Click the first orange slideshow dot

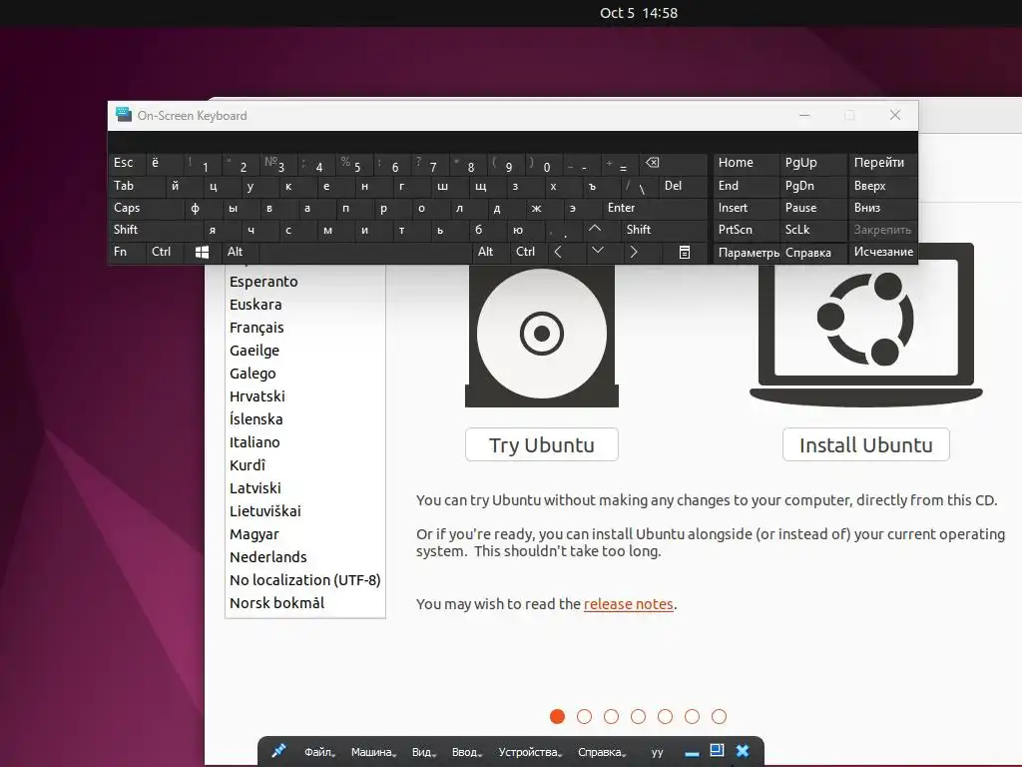(x=557, y=717)
